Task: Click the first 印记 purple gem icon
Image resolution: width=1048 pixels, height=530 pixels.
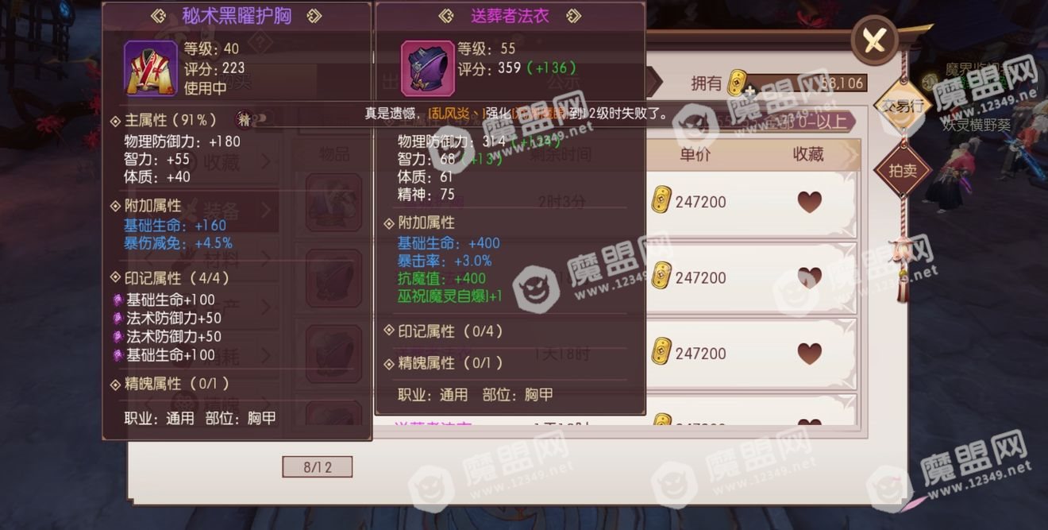Action: point(118,300)
